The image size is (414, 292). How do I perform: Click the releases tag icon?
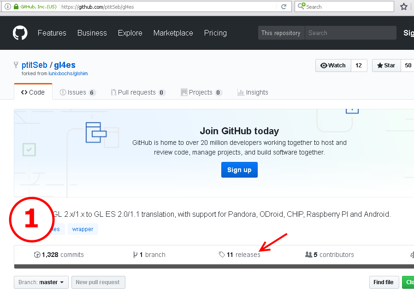[x=222, y=255]
